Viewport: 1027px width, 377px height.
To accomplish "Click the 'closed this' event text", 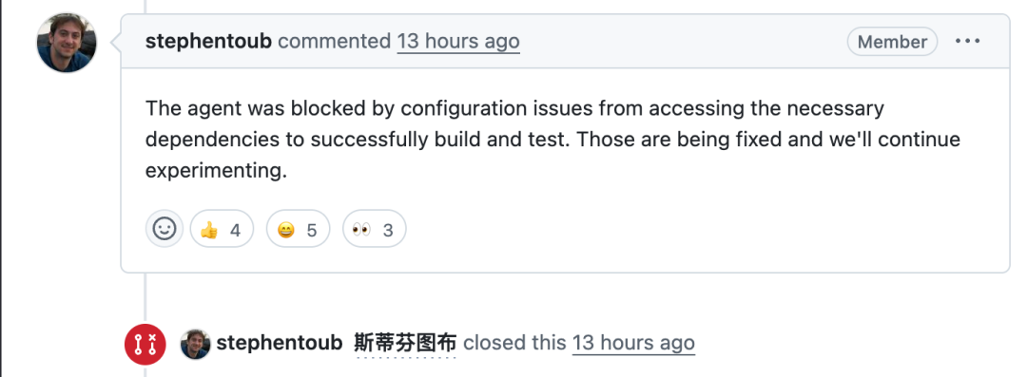I will tap(514, 343).
